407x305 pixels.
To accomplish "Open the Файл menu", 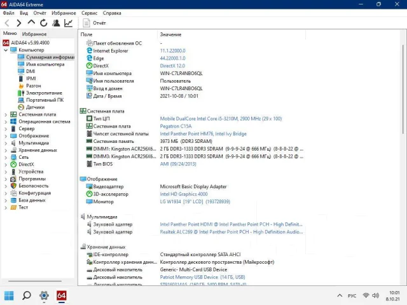I will [x=8, y=13].
